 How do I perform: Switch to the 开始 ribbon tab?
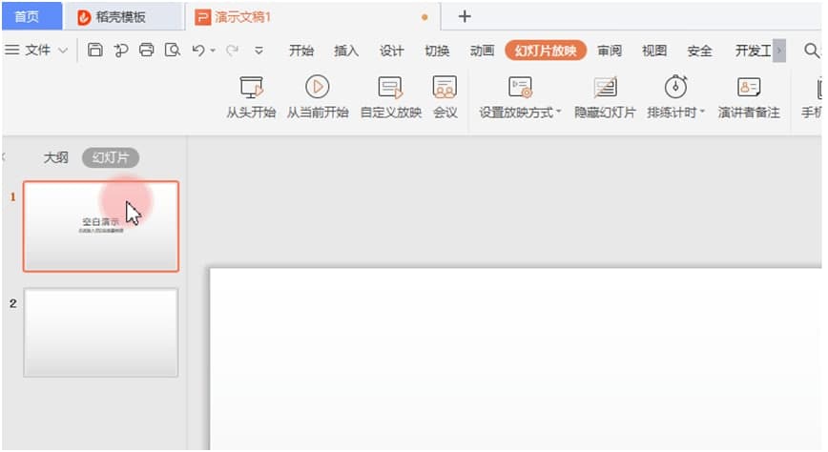301,51
